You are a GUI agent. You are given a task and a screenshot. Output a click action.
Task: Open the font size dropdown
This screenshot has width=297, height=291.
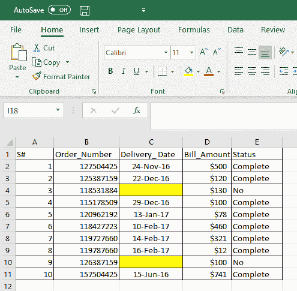[191, 53]
